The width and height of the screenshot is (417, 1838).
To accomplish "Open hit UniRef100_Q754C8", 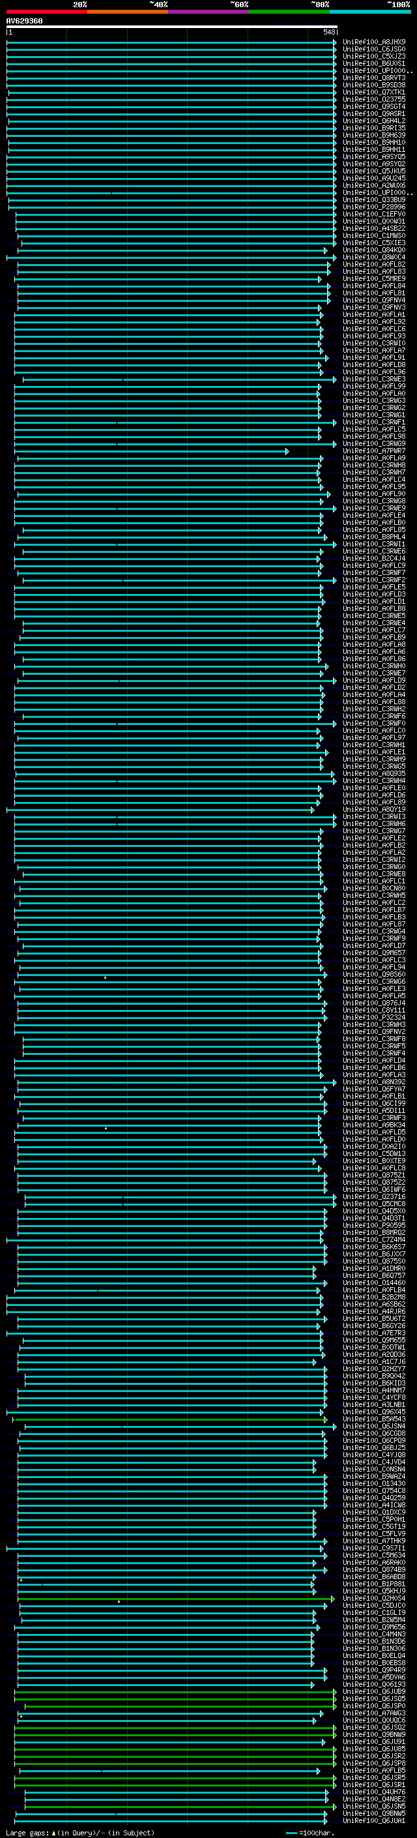I will click(x=374, y=1490).
